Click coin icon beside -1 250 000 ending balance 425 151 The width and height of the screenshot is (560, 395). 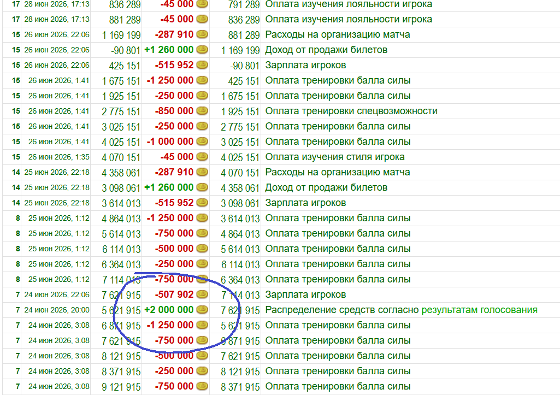[x=202, y=80]
